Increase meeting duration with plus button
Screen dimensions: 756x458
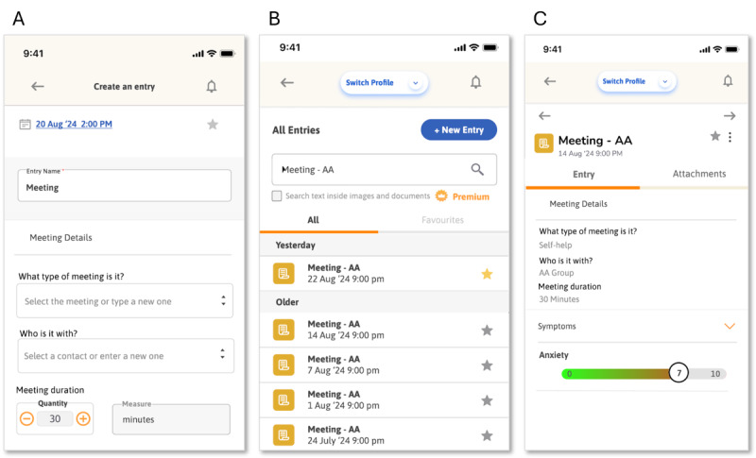click(x=83, y=418)
